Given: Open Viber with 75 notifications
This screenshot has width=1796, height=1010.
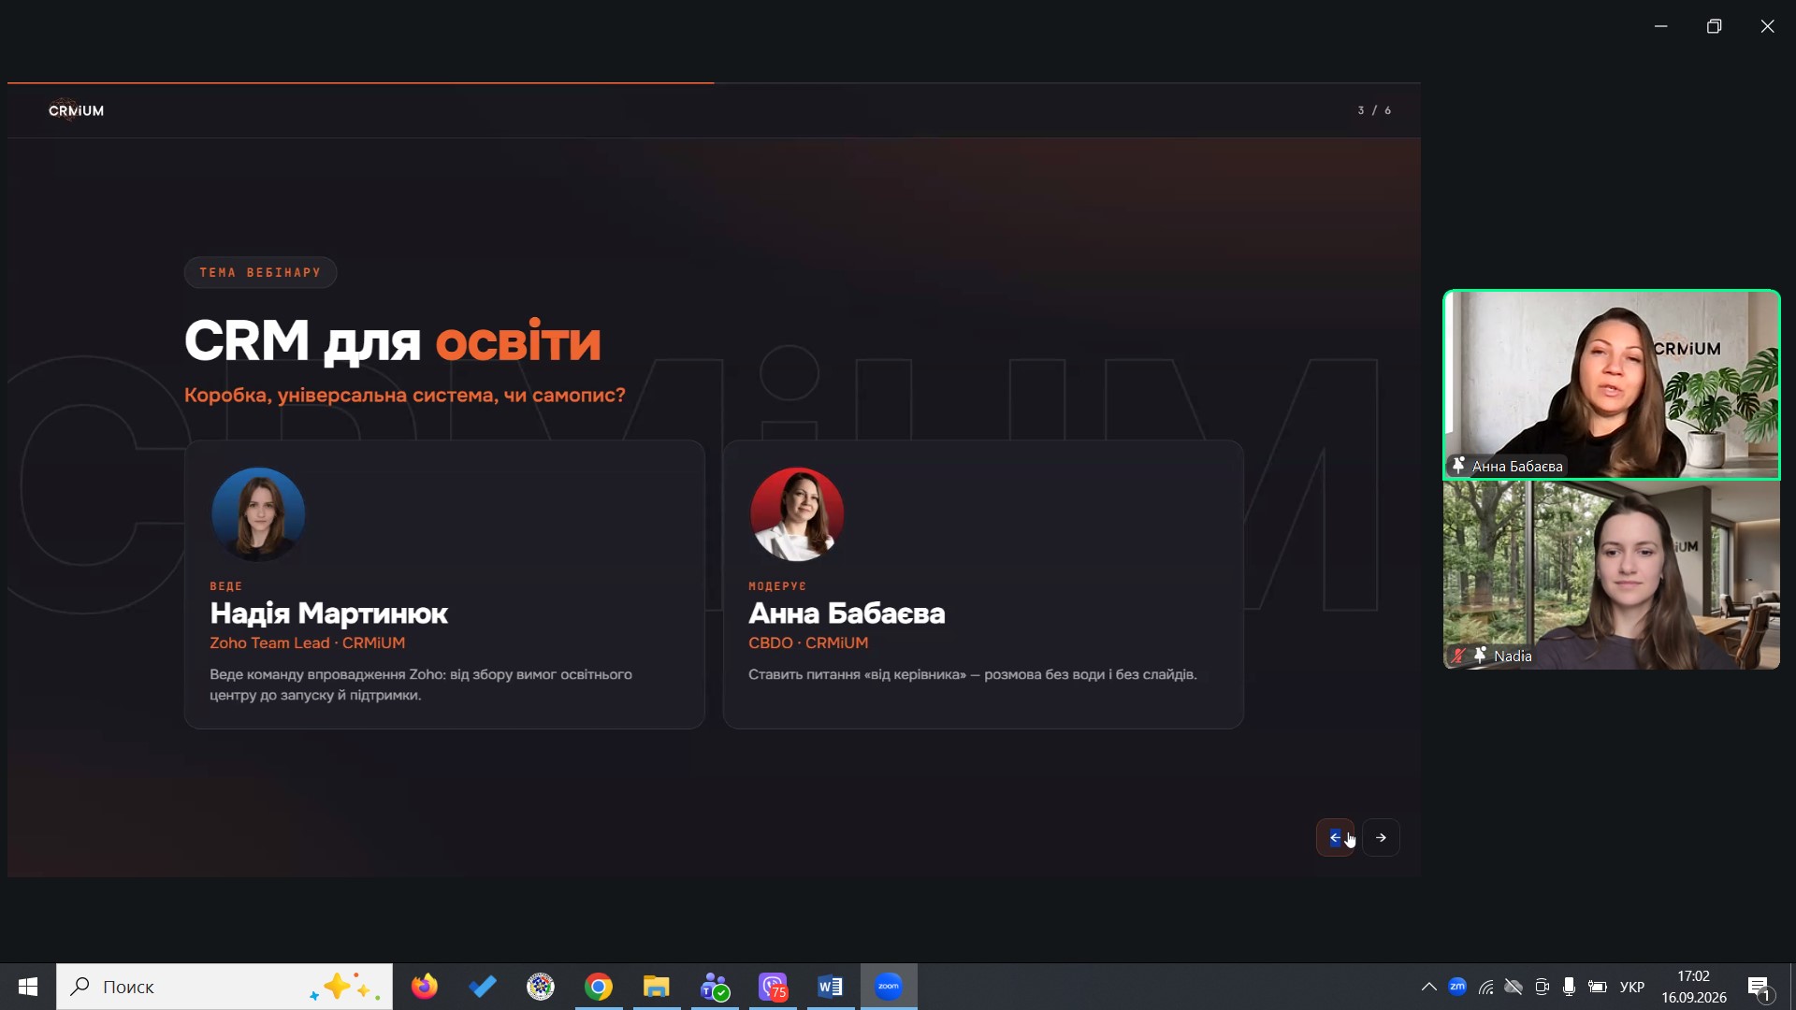Looking at the screenshot, I should pos(773,987).
